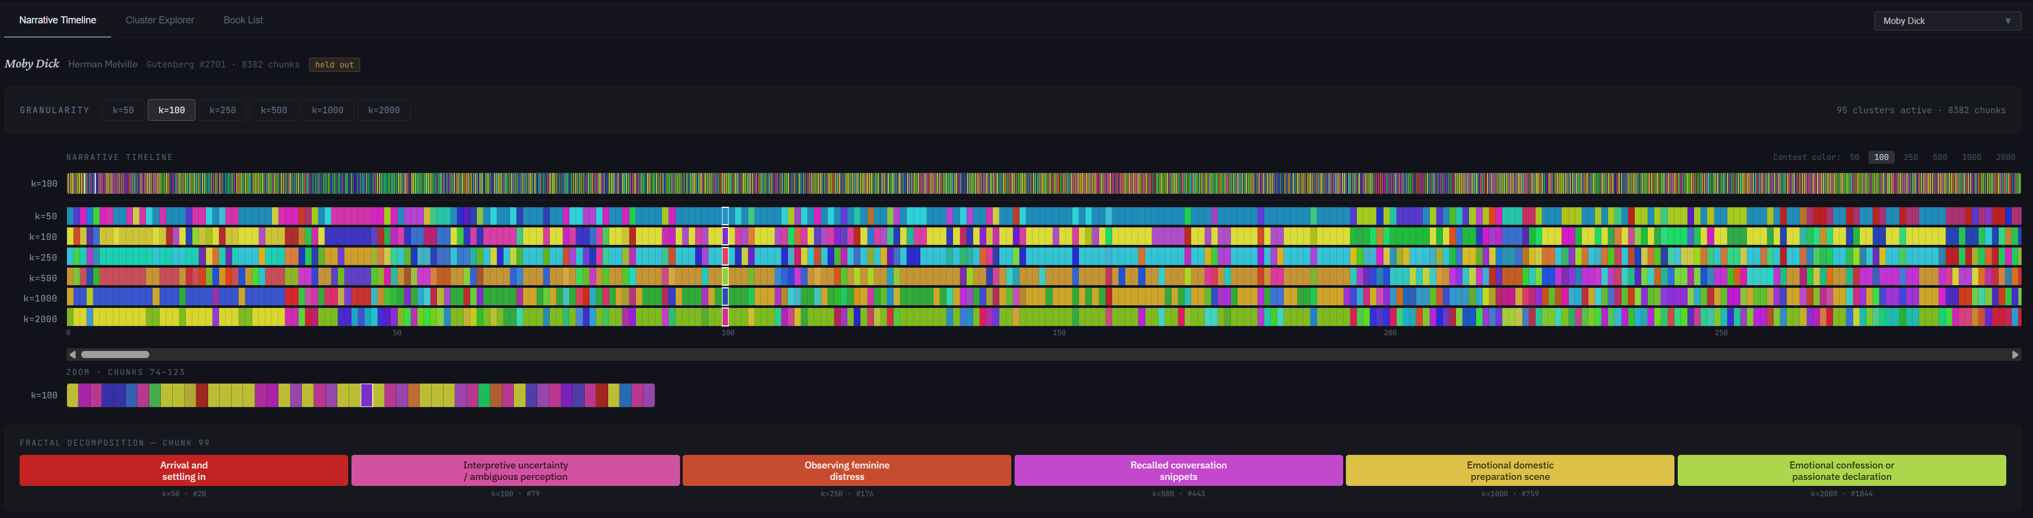Click the highlighted chunk in the zoom strip
Screen dimensions: 2033x518
[366, 395]
